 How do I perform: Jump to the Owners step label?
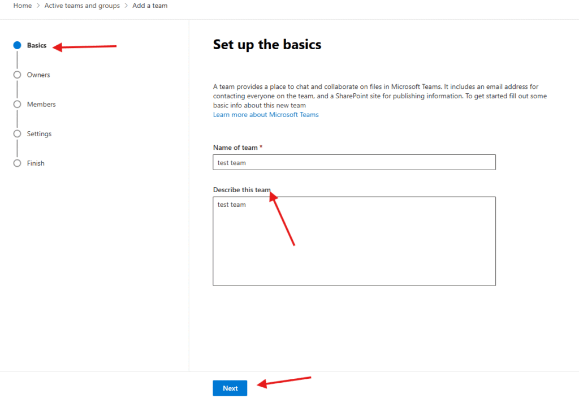tap(38, 75)
